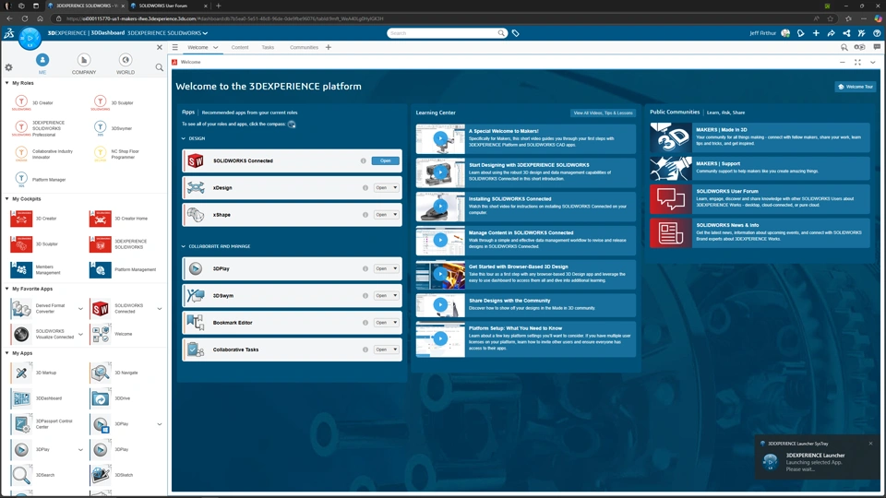This screenshot has width=886, height=498.
Task: Open the chat bubble icon below the top bar
Action: point(877,47)
